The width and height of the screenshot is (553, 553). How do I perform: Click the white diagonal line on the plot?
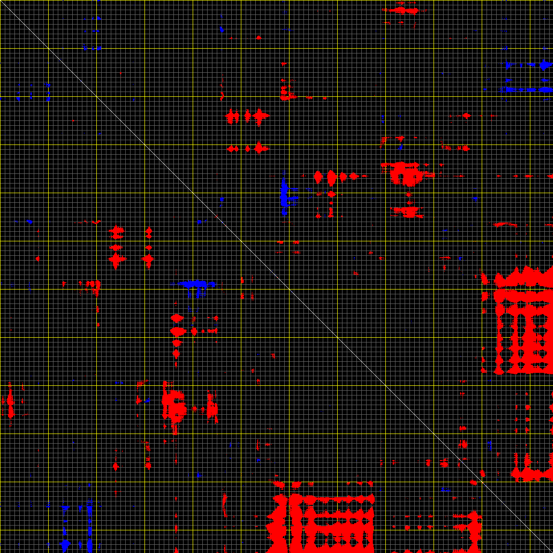point(276,276)
